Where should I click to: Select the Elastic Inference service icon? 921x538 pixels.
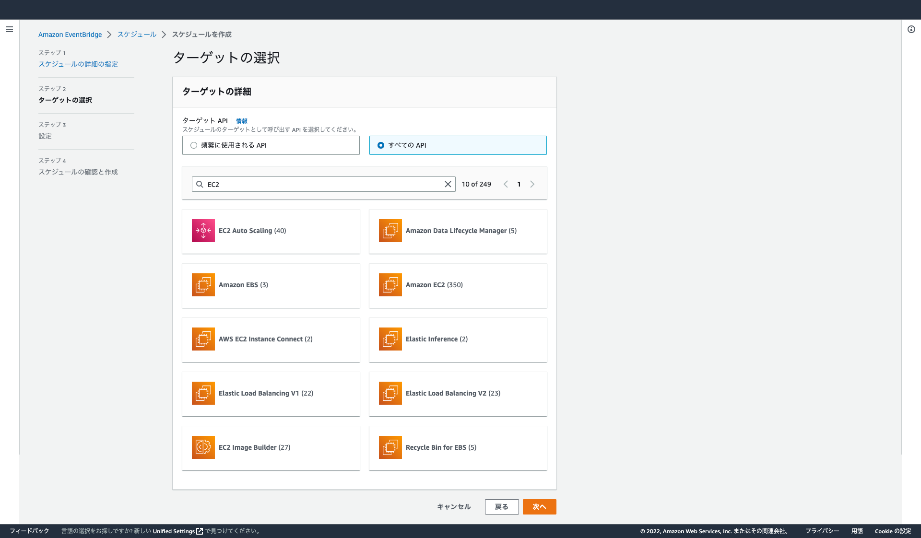click(390, 339)
